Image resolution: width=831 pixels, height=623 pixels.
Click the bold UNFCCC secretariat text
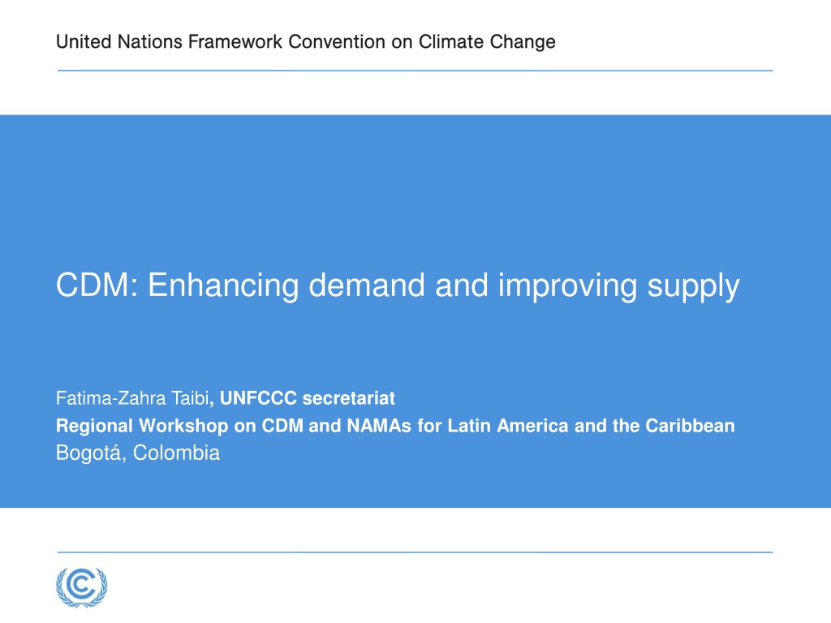point(308,398)
